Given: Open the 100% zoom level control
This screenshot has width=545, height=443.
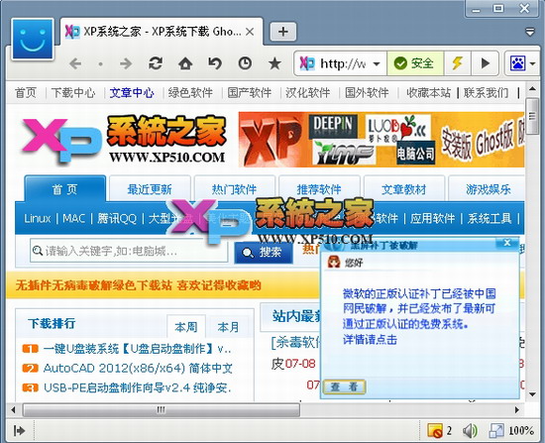Looking at the screenshot, I should point(521,431).
